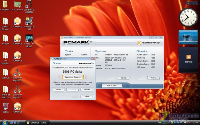Viewport: 200px width, 125px height.
Task: Click the blue help question-mark tray icon
Action: point(163,122)
